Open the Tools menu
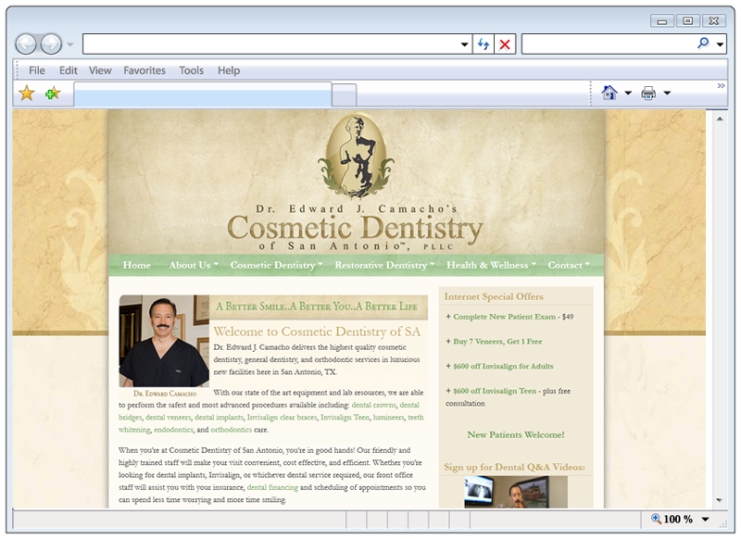 [191, 70]
